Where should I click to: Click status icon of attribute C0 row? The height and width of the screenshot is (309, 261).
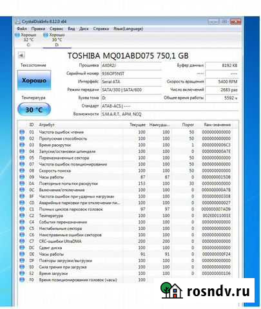click(x=22, y=203)
